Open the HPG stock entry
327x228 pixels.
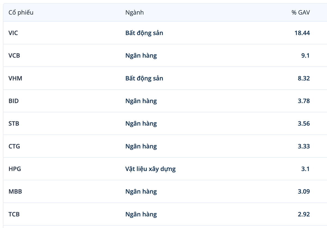tap(15, 169)
